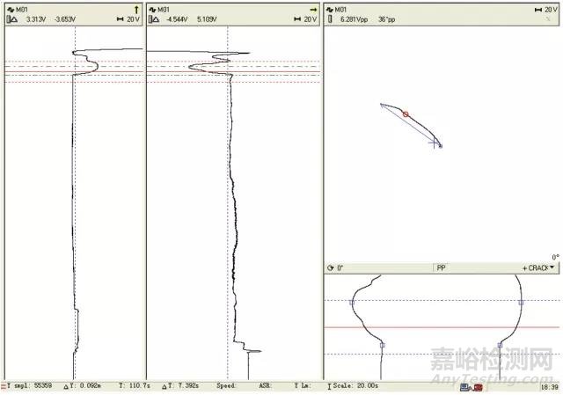
Task: Click the up-arrow icon in the left strip chart header
Action: tap(136, 9)
